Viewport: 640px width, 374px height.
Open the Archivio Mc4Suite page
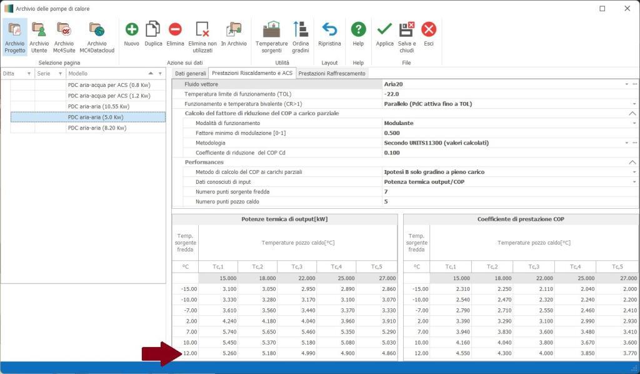[x=64, y=37]
